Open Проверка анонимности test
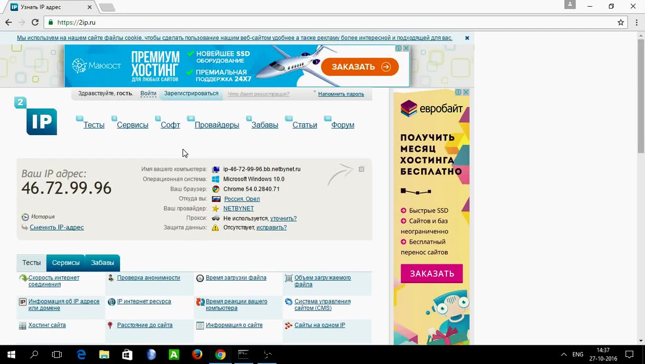This screenshot has width=645, height=364. point(149,278)
